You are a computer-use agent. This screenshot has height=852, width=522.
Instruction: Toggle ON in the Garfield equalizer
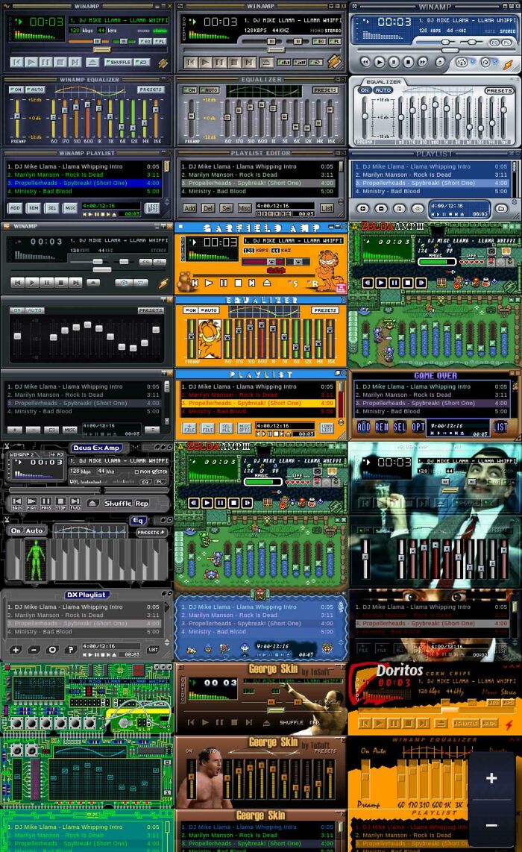point(191,310)
